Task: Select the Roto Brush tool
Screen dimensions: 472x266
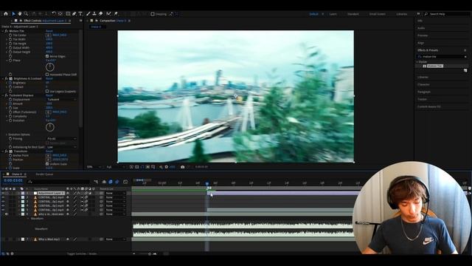Action: click(x=108, y=13)
